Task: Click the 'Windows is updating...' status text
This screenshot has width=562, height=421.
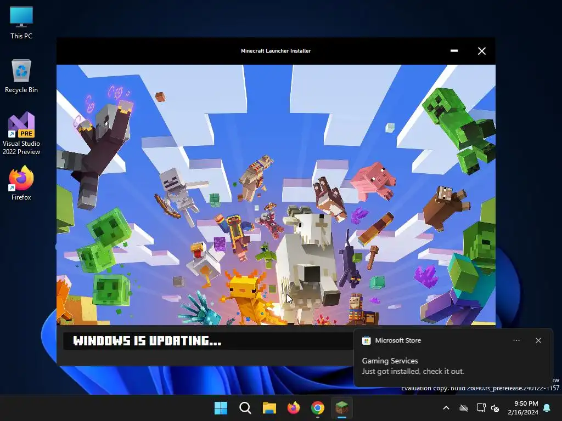Action: (147, 341)
